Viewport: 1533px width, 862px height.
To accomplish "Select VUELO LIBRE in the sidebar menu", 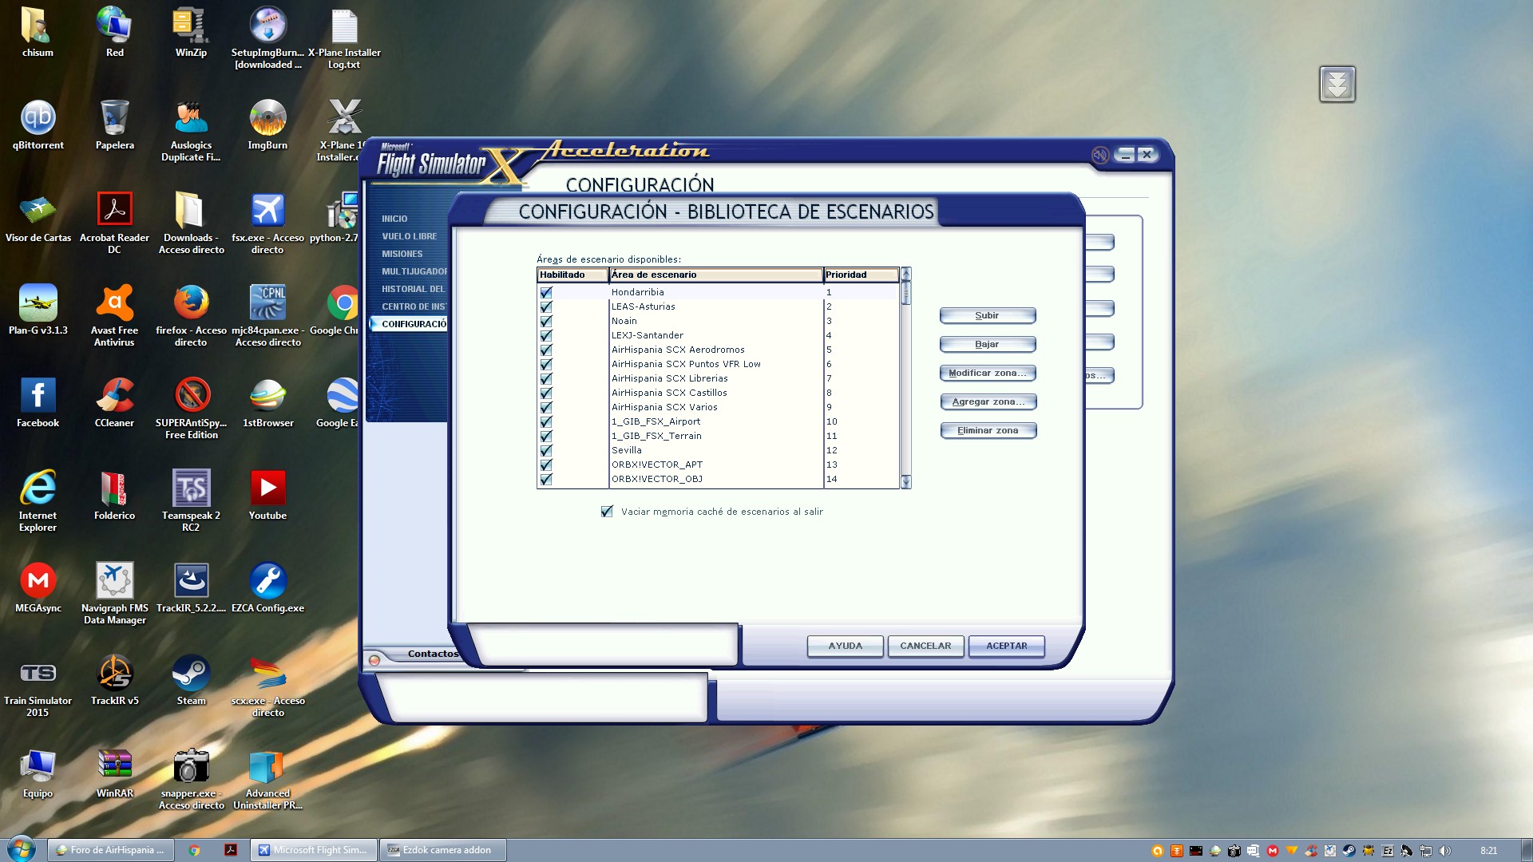I will point(409,236).
